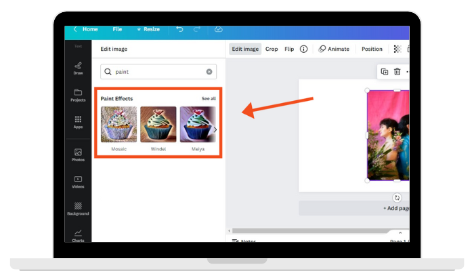Open the Animate option
The image size is (474, 271).
pyautogui.click(x=334, y=49)
